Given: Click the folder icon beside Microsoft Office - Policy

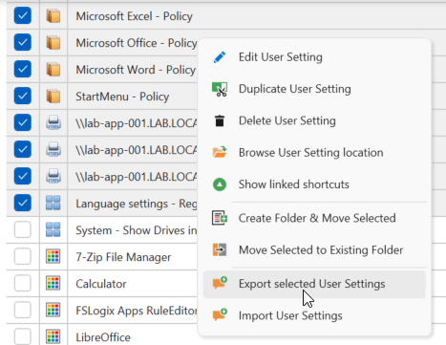Looking at the screenshot, I should 53,43.
